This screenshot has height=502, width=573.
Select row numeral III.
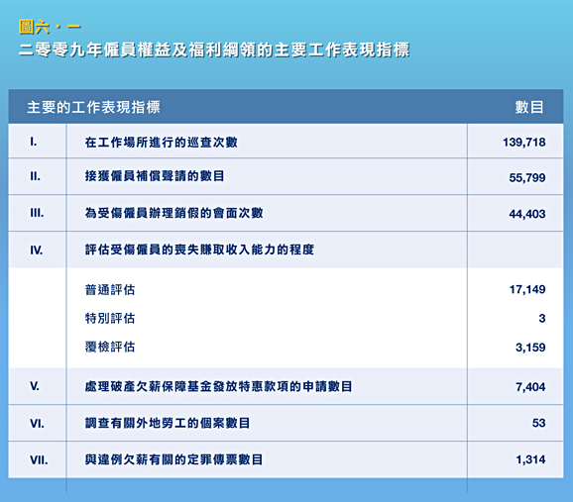click(x=37, y=213)
